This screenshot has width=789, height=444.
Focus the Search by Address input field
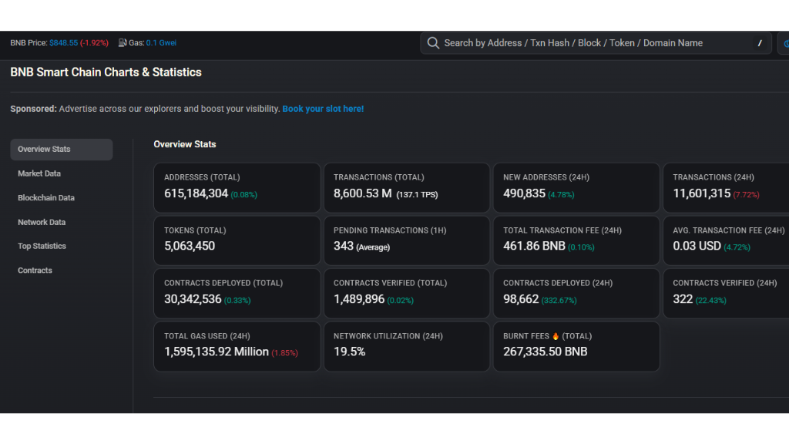pos(596,43)
